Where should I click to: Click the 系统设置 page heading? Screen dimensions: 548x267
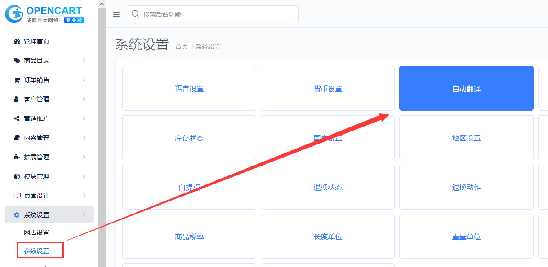click(x=142, y=45)
